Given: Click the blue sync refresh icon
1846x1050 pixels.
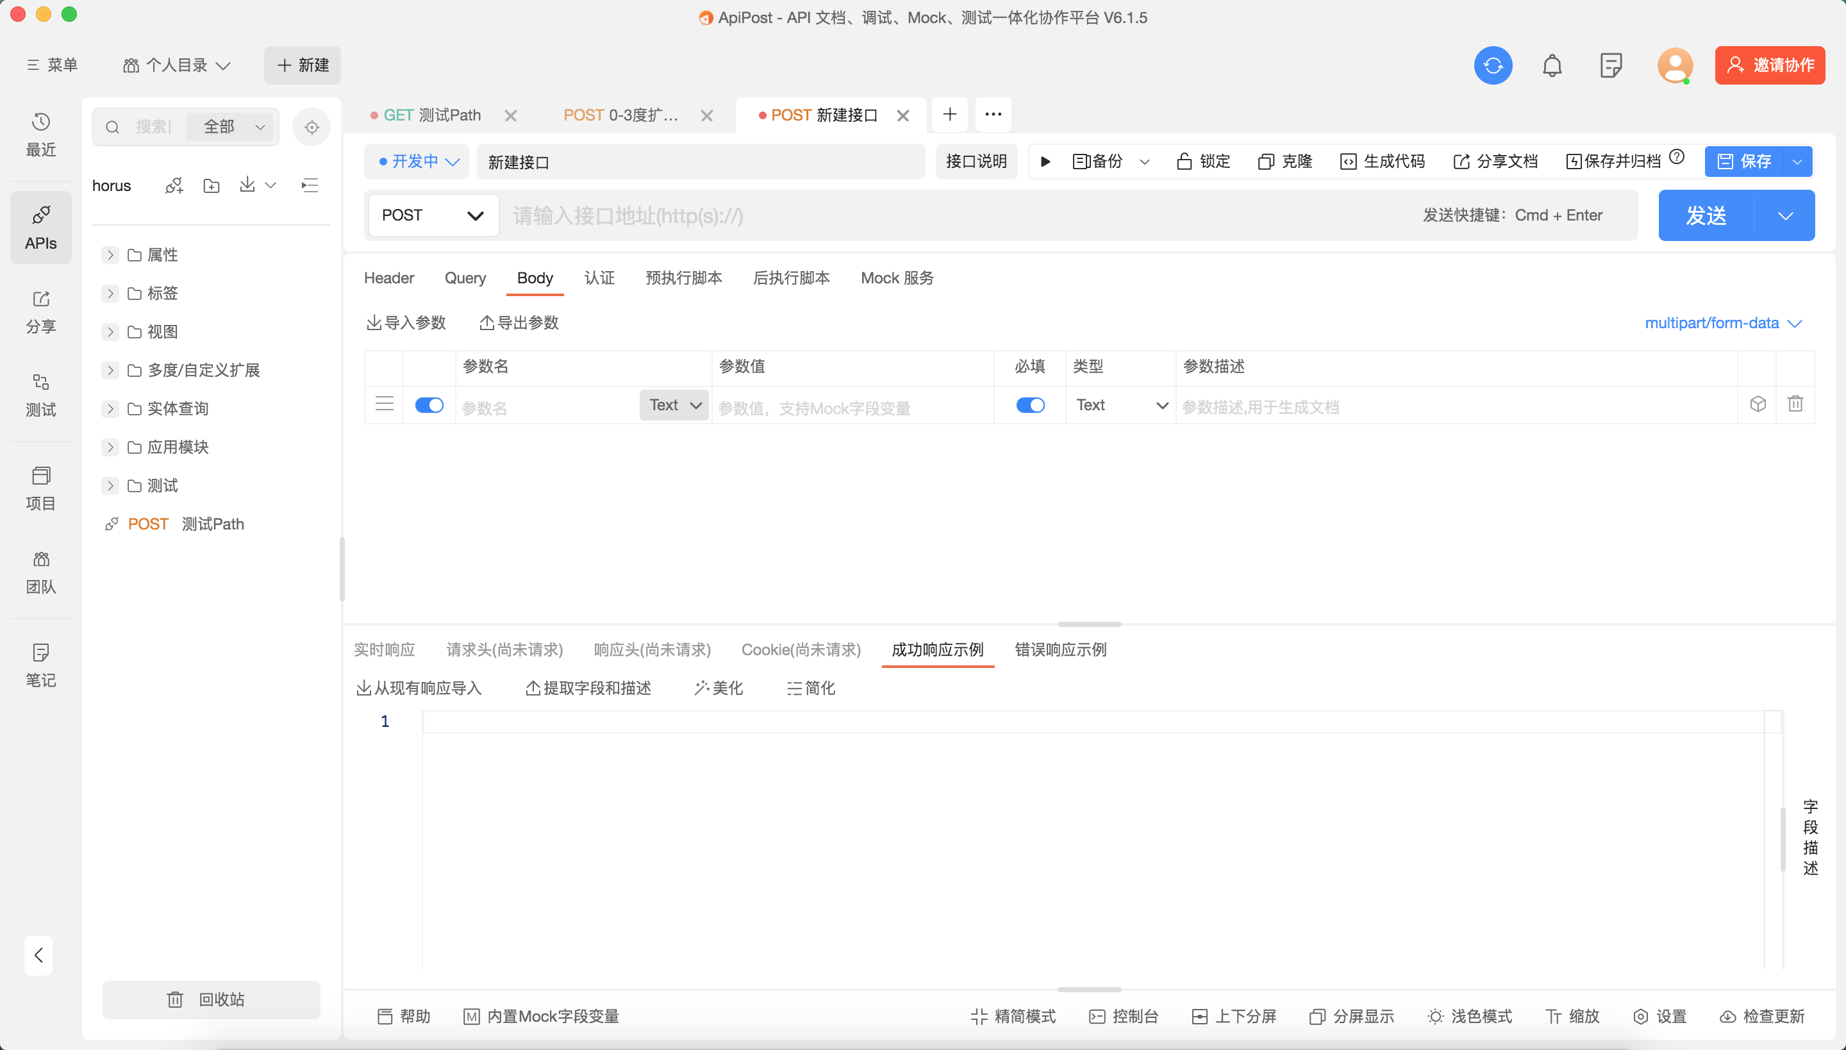Looking at the screenshot, I should 1493,65.
